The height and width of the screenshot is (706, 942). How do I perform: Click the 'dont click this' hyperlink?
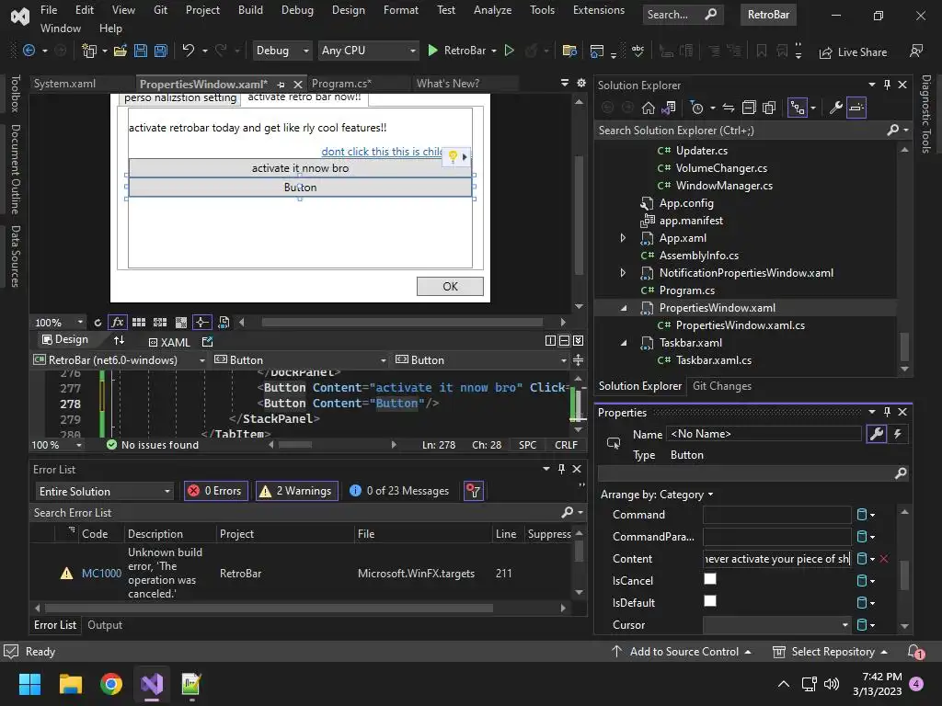click(382, 152)
